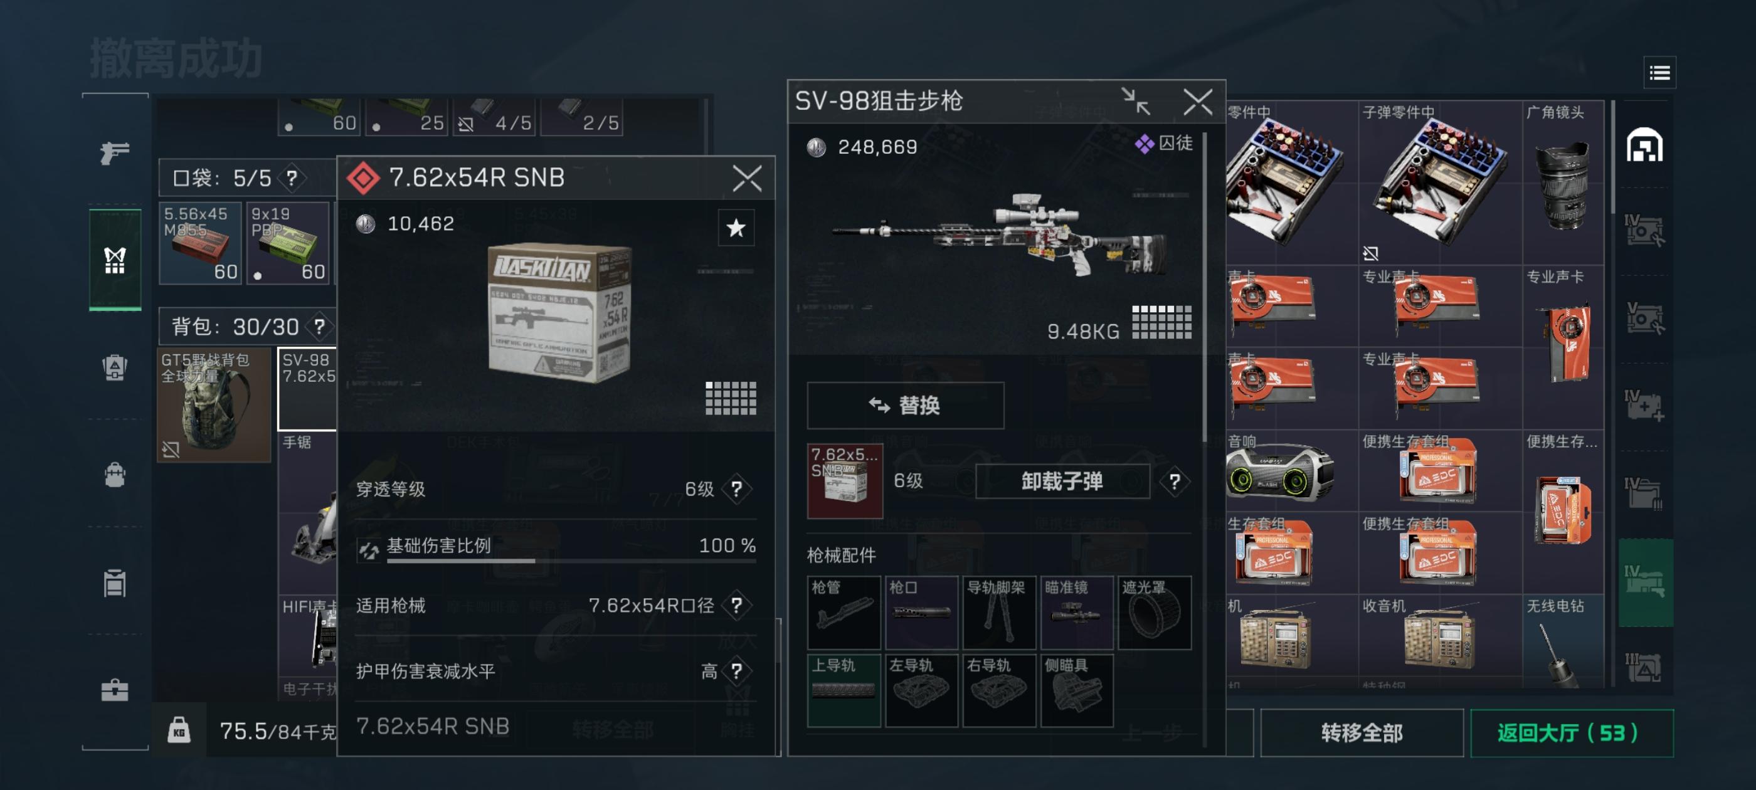The width and height of the screenshot is (1756, 790).
Task: Click 卸载子弹 to unload ammo
Action: click(x=1061, y=482)
